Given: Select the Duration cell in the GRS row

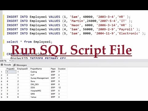Looking at the screenshot, I should click(x=62, y=94).
